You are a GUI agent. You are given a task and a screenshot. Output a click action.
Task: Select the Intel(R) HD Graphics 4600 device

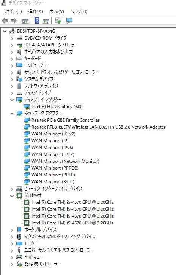(57, 107)
